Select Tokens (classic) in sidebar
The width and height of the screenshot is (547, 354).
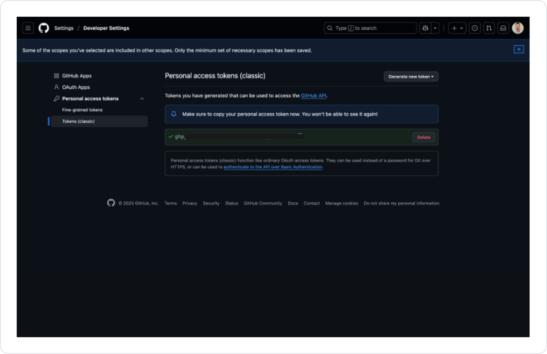coord(99,121)
